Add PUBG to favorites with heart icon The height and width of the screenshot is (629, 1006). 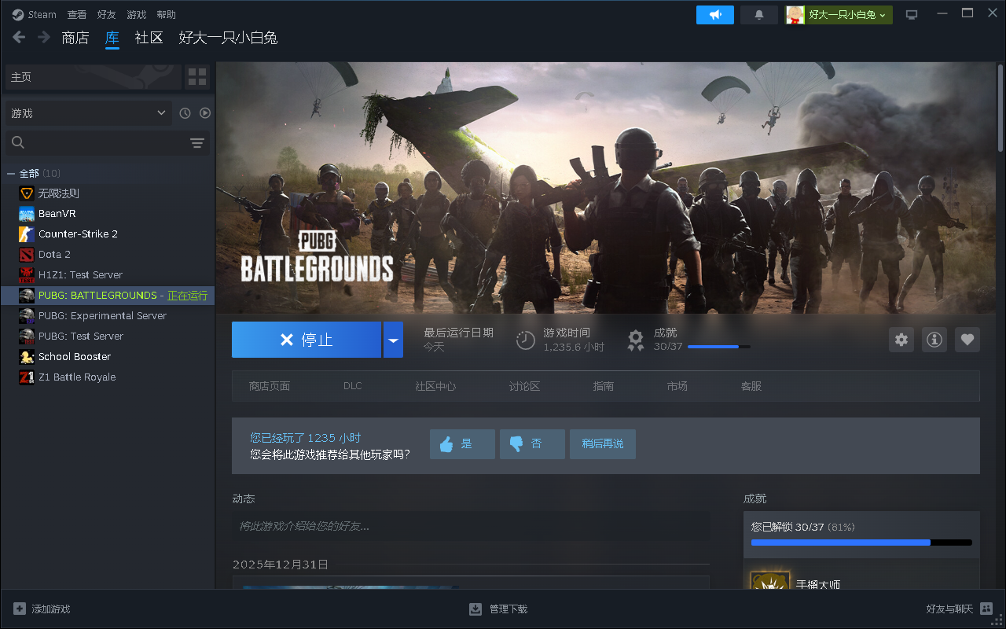967,340
